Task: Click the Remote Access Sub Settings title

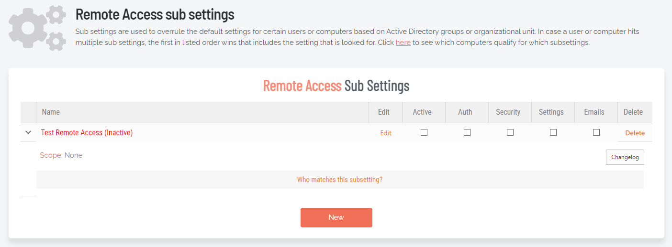Action: tap(336, 86)
